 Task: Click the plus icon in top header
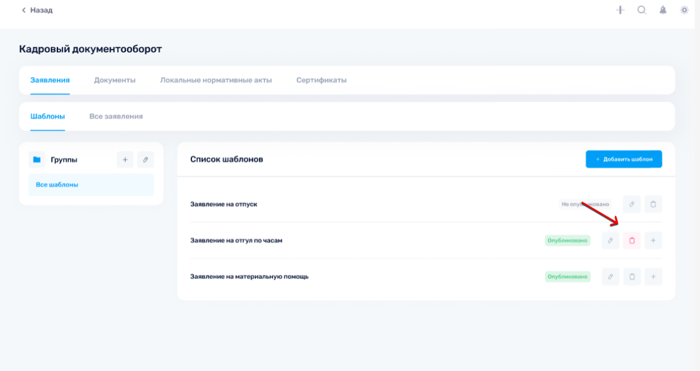click(620, 10)
